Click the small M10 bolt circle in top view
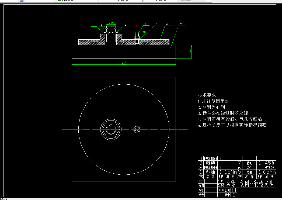 [137, 129]
